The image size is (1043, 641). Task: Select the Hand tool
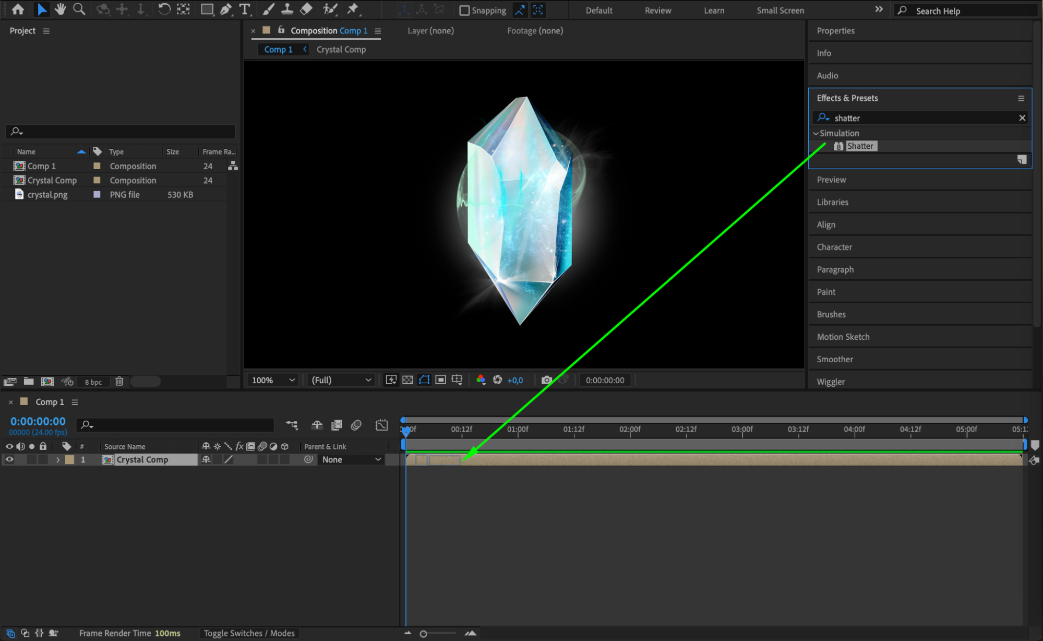click(61, 9)
